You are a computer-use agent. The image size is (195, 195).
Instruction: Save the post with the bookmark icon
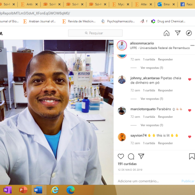(x=192, y=156)
